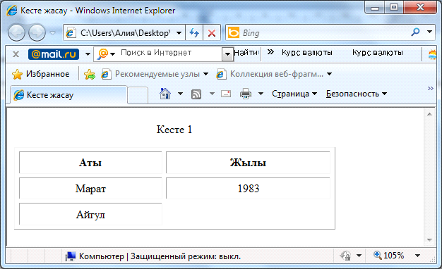Click the Жылы table header
Image resolution: width=442 pixels, height=269 pixels.
248,163
